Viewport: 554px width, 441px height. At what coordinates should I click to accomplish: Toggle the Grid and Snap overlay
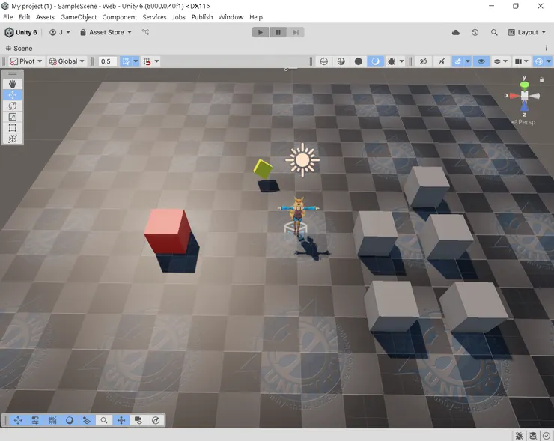coord(52,420)
